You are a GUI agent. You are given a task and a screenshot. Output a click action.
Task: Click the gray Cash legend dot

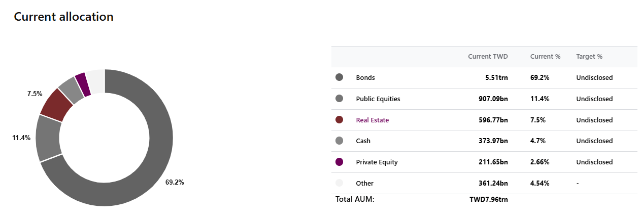340,141
